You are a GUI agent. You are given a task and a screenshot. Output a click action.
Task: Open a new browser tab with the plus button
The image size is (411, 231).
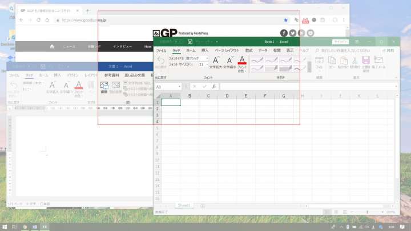click(x=87, y=11)
